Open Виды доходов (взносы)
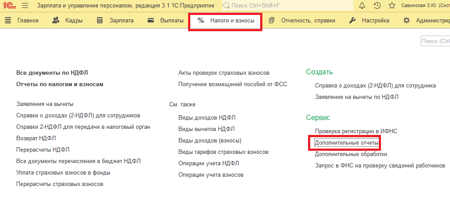The width and height of the screenshot is (450, 200). point(210,140)
